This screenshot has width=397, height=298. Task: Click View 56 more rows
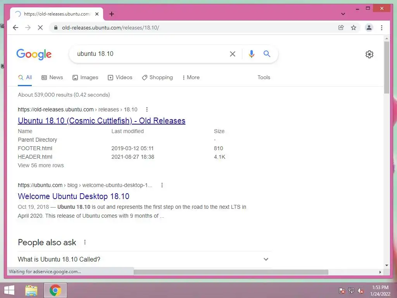tap(41, 165)
